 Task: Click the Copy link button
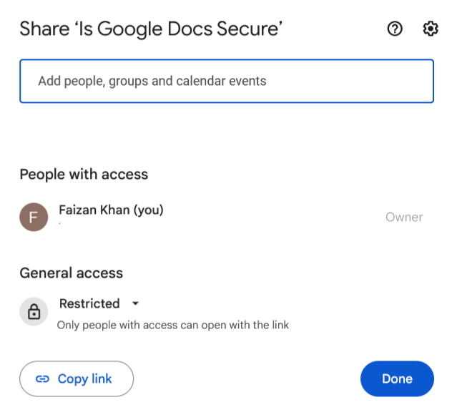[77, 379]
